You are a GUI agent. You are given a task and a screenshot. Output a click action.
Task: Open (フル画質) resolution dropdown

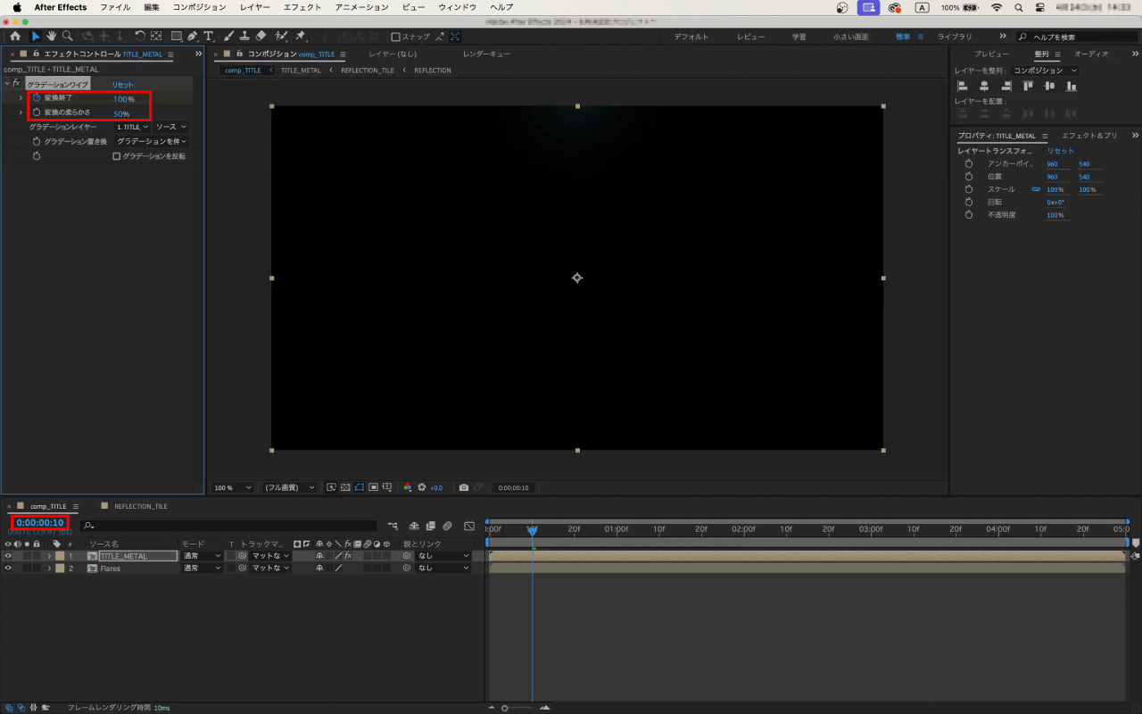(x=289, y=488)
